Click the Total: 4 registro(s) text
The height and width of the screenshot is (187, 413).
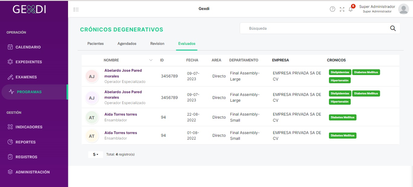point(120,154)
